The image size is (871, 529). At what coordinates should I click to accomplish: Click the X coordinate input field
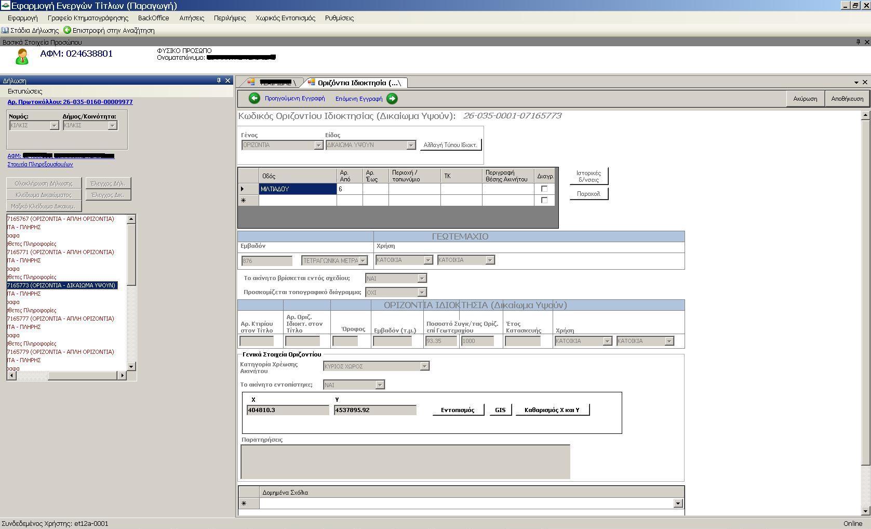(288, 410)
